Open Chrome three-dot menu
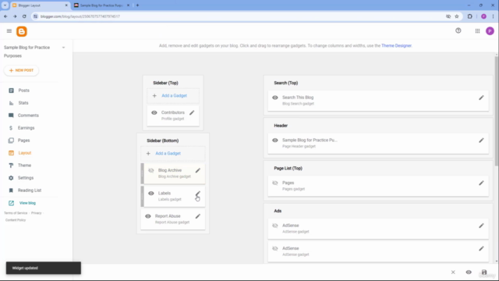Viewport: 499px width, 281px height. coord(493,16)
